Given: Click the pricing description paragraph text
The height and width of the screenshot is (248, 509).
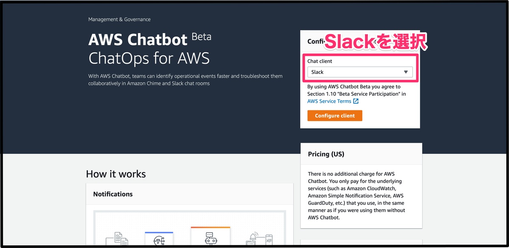Looking at the screenshot, I should 356,195.
